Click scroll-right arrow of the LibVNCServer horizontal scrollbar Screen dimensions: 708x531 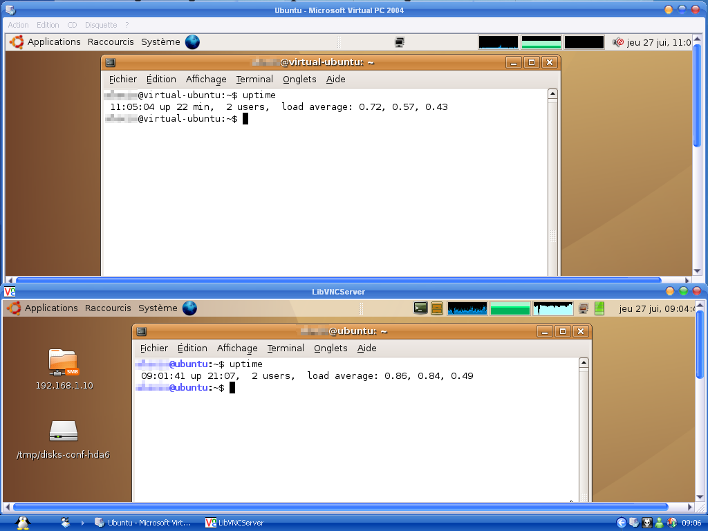point(690,507)
